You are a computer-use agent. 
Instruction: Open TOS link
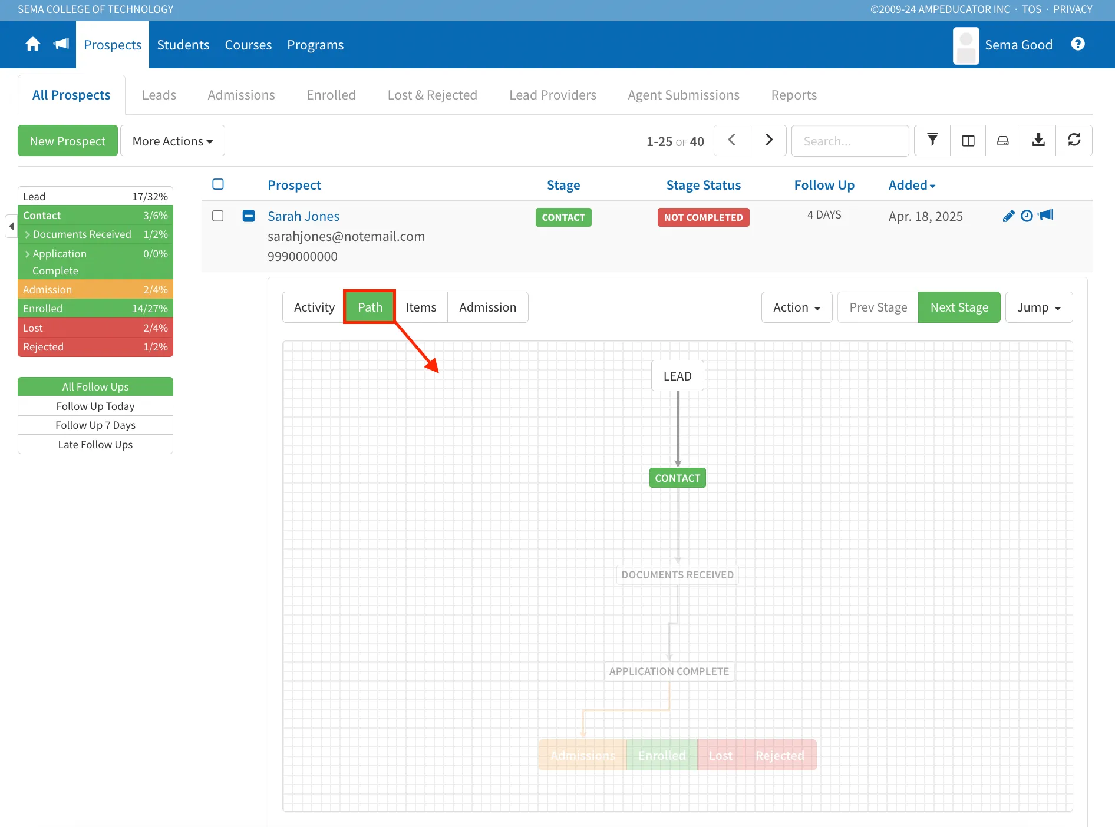coord(1031,9)
